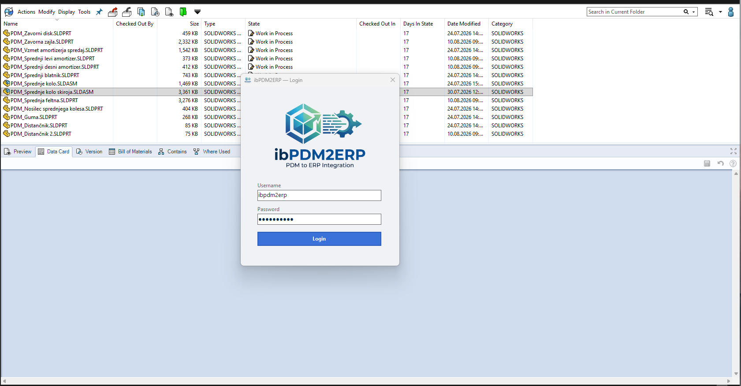Sort by Date Modified column header
Image resolution: width=741 pixels, height=386 pixels.
point(466,24)
